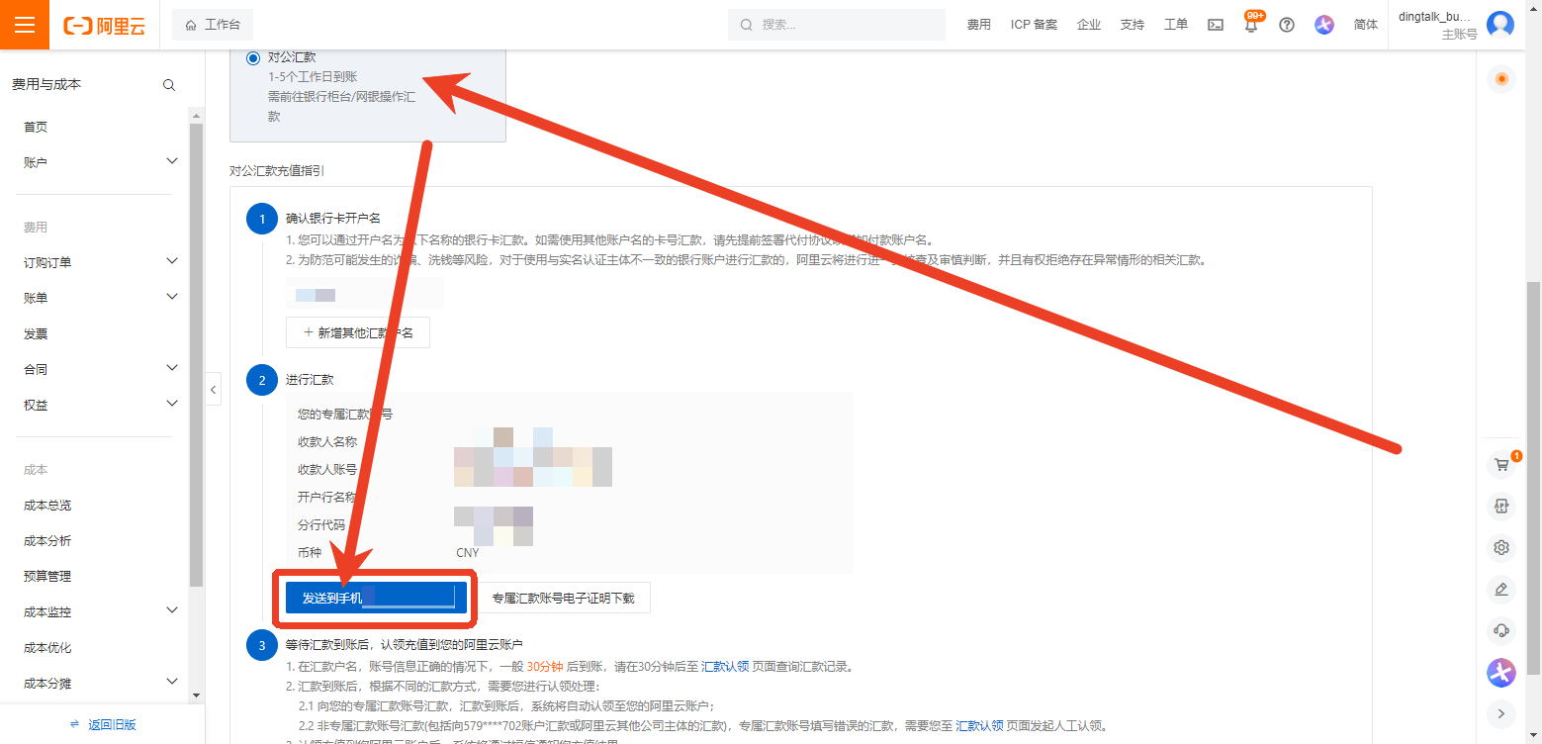Click the 新增其他汇款户名 button
Viewport: 1542px width, 744px height.
(x=358, y=332)
